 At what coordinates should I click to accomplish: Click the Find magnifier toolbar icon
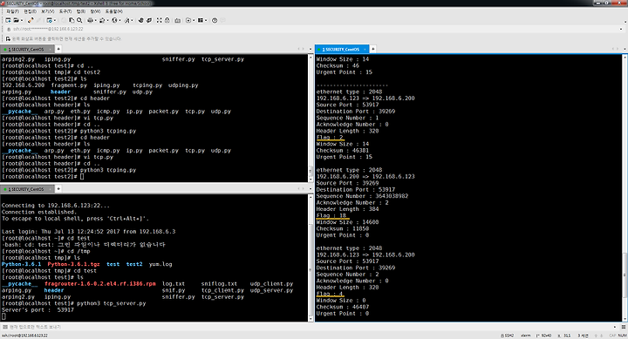tap(79, 20)
